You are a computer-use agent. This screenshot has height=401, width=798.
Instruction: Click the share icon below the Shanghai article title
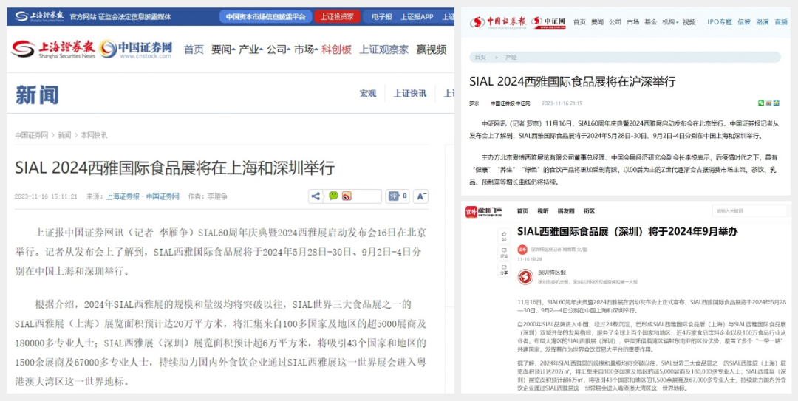pyautogui.click(x=316, y=196)
